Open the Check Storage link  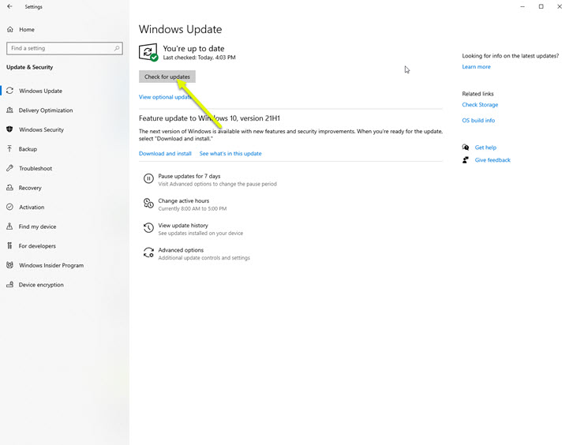coord(480,104)
